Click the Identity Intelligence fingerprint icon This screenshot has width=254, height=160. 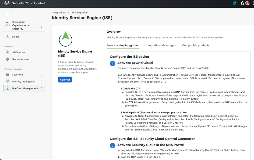coord(8,81)
